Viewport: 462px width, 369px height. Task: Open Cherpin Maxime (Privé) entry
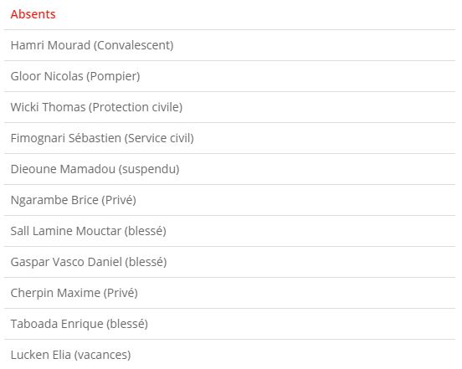click(x=229, y=293)
